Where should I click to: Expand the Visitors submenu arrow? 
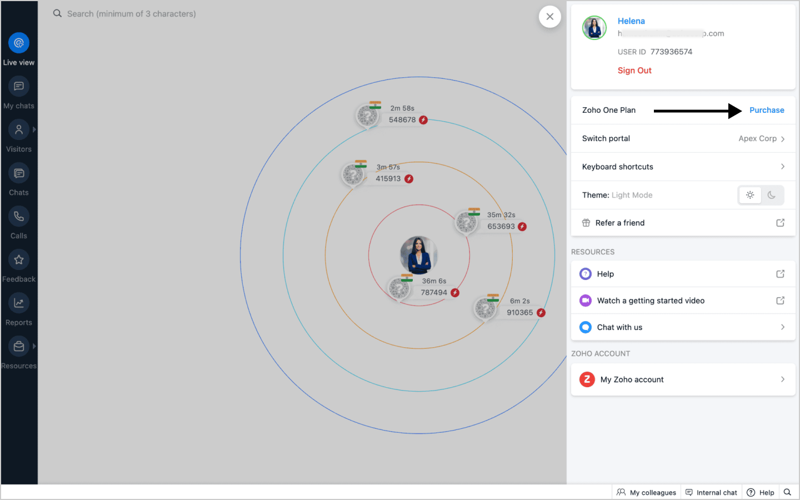pos(34,129)
